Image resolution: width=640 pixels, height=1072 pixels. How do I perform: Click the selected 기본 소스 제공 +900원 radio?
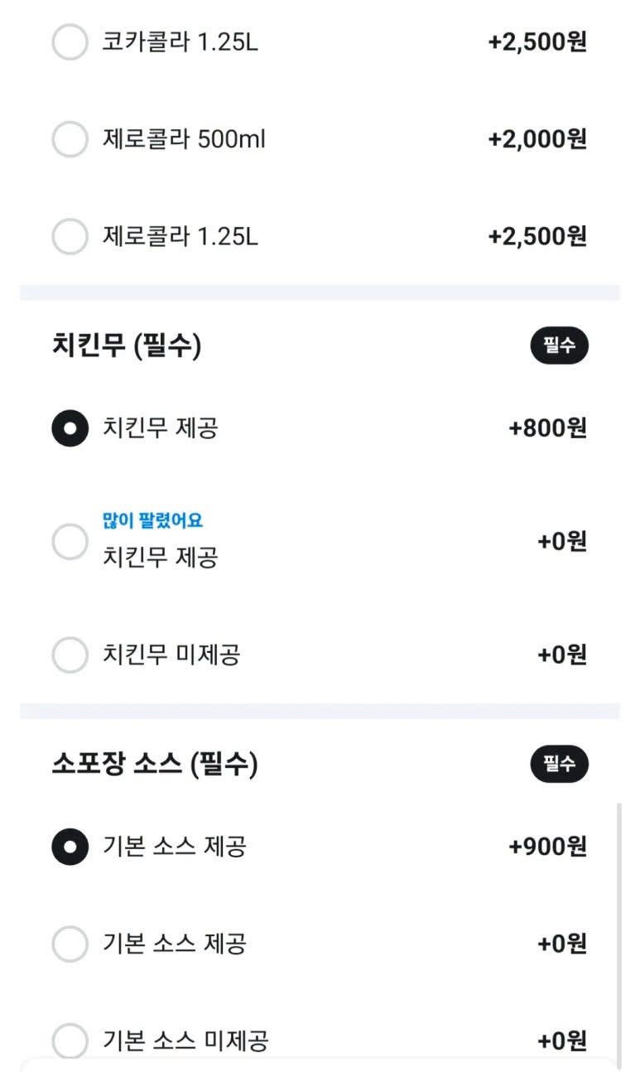coord(70,847)
